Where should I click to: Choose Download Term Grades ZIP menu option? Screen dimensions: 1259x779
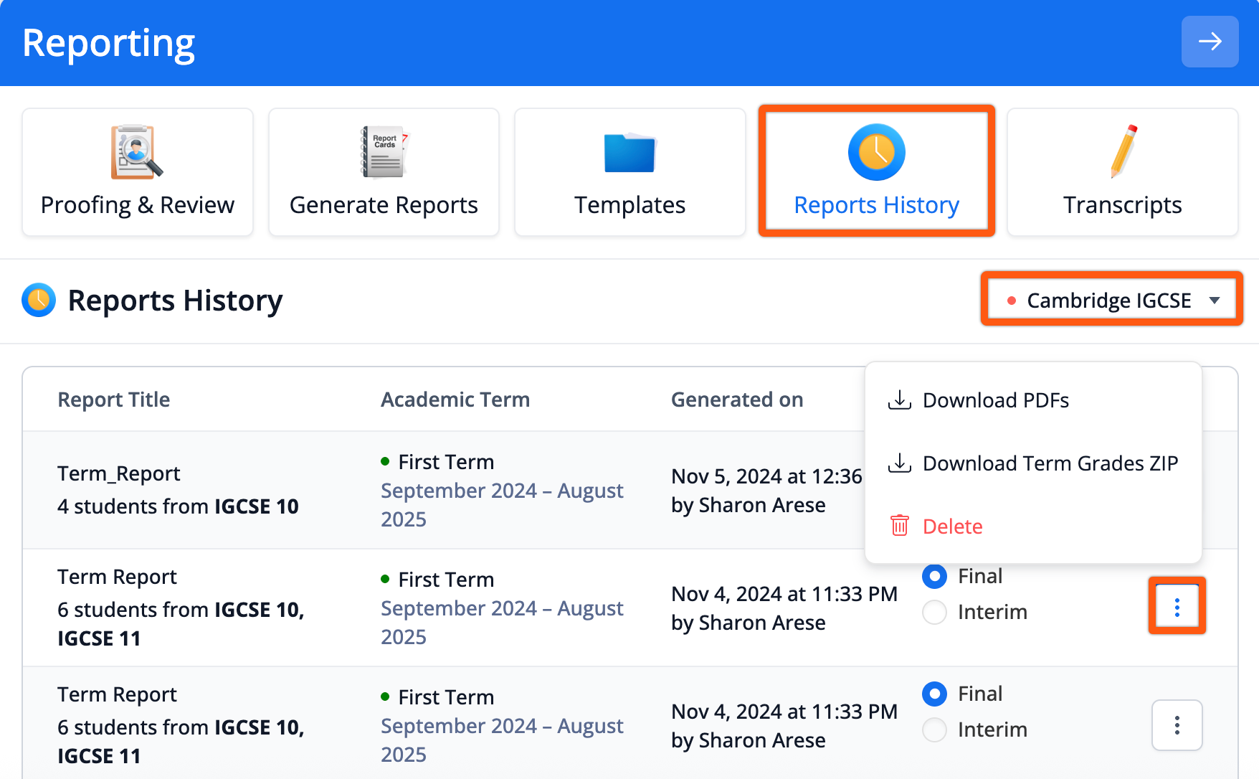click(1050, 463)
